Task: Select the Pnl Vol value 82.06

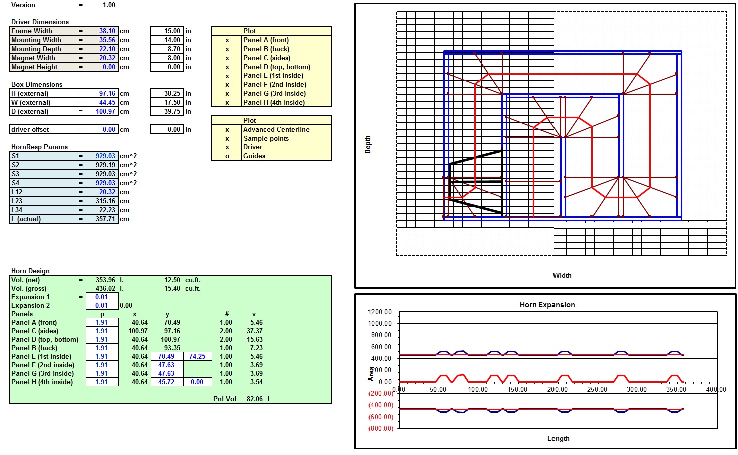Action: [x=254, y=399]
